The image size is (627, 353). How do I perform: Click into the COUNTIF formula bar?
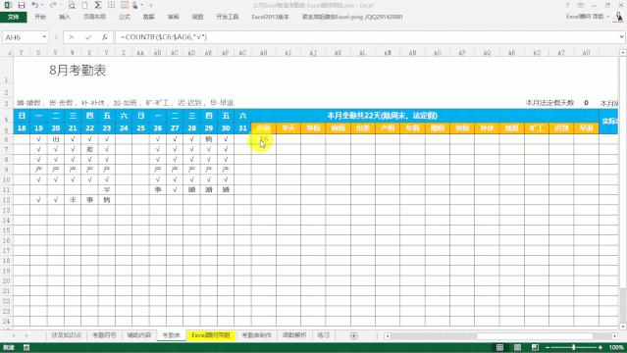(366, 37)
